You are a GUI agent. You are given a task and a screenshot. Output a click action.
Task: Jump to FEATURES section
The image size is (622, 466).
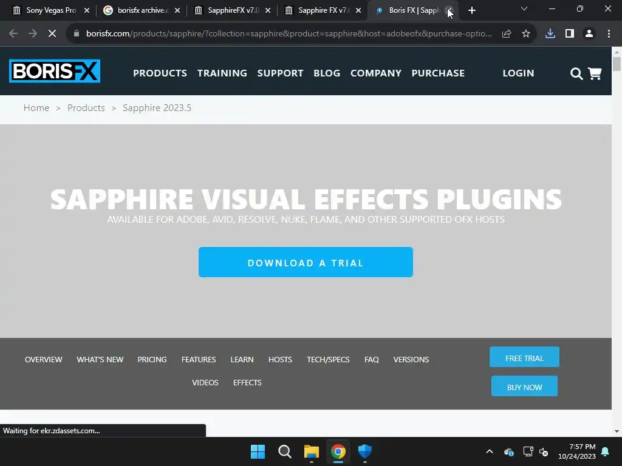point(199,360)
